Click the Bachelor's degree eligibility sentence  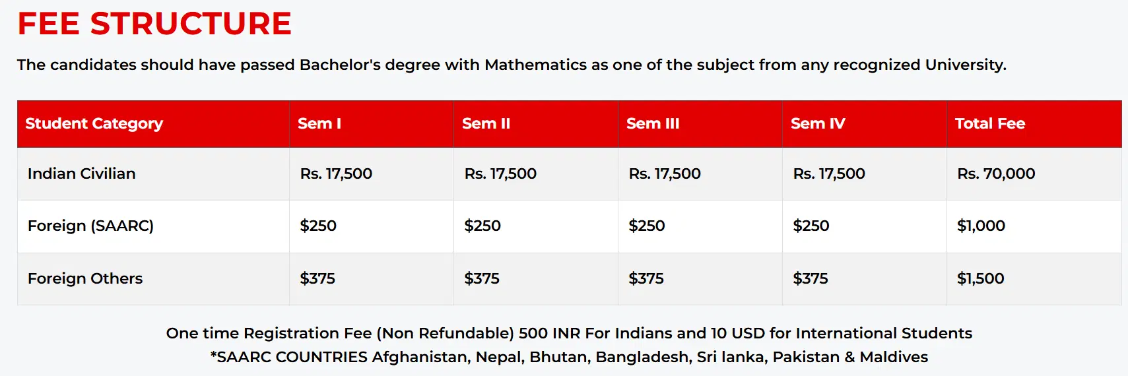point(512,65)
